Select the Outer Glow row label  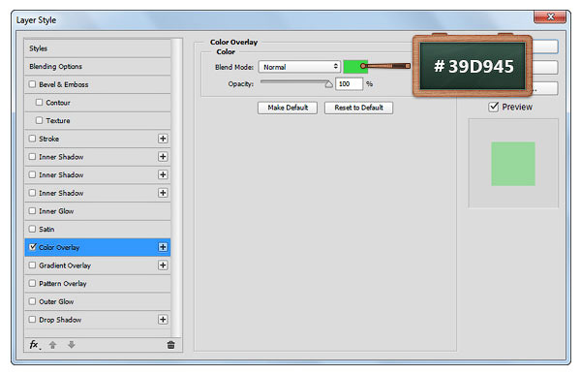tap(56, 301)
